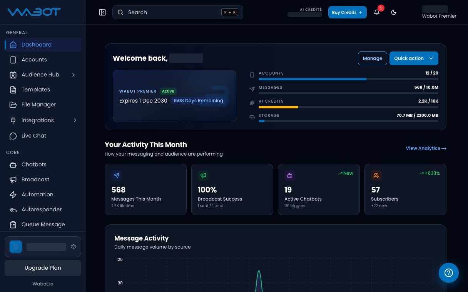This screenshot has width=468, height=292.
Task: Click the ⌘ + K shortcut badge
Action: pyautogui.click(x=230, y=12)
